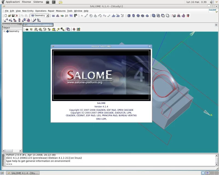This screenshot has width=219, height=175.
Task: Create a sphere primitive
Action: [x=138, y=16]
